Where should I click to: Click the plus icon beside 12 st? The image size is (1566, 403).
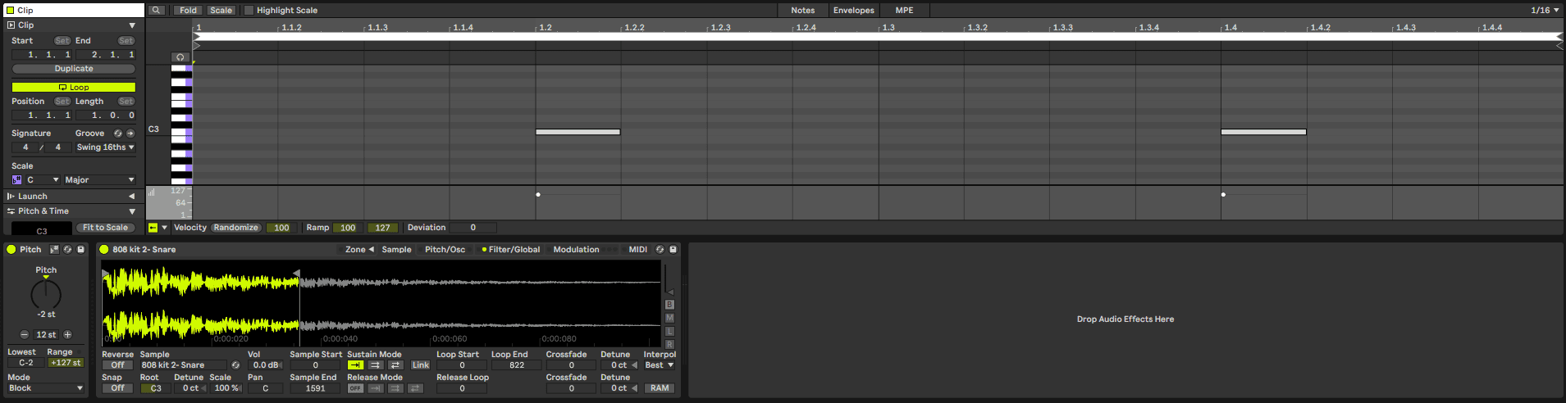coord(68,335)
